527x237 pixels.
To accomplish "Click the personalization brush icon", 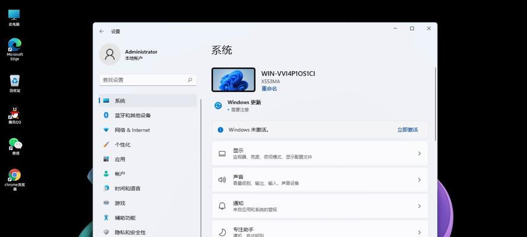I will pyautogui.click(x=106, y=145).
